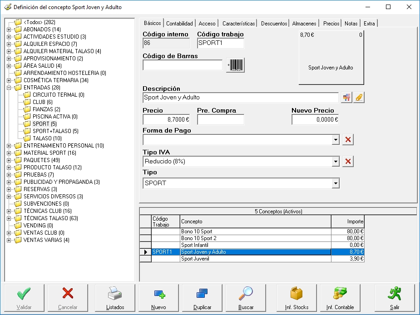Select PISCINA ACTIVA (0) in the tree
Screen dimensions: 420x315
click(x=55, y=117)
